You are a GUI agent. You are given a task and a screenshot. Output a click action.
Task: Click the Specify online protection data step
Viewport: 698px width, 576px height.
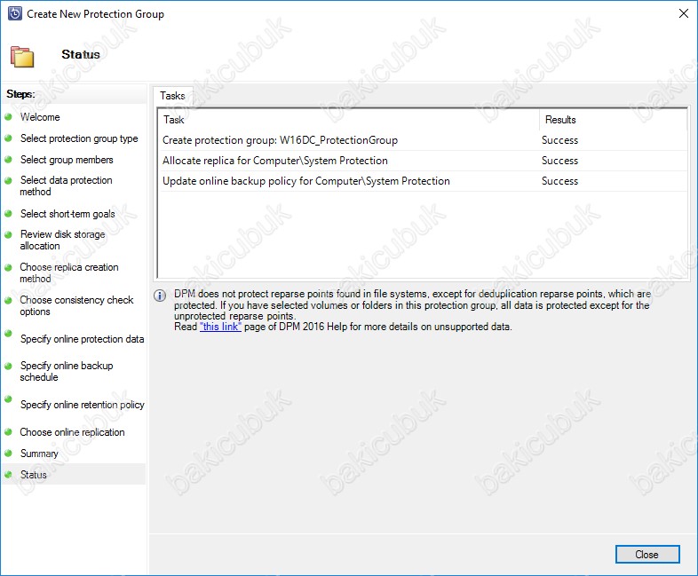tap(83, 339)
